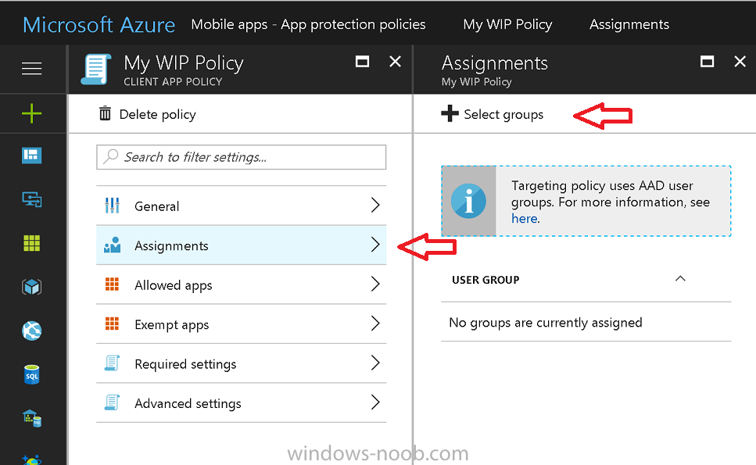Viewport: 756px width, 465px height.
Task: Click 'No groups are currently assigned' text
Action: click(x=545, y=322)
